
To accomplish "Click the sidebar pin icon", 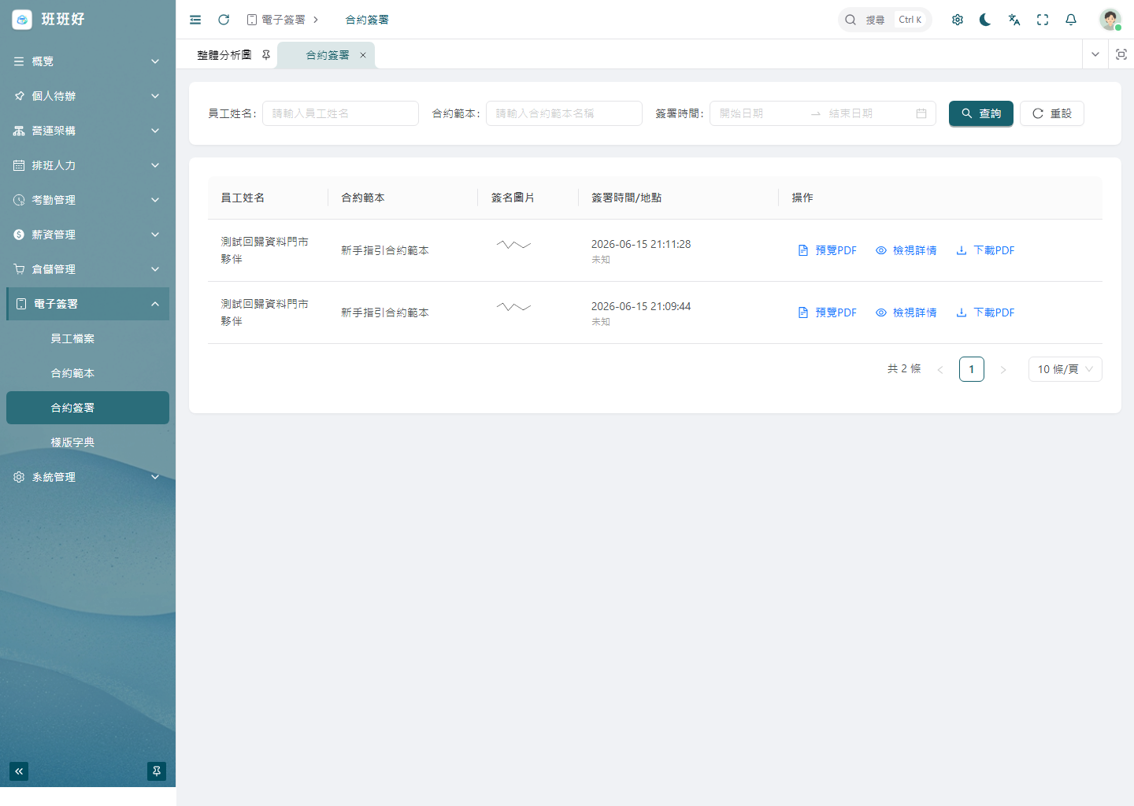I will (x=157, y=771).
